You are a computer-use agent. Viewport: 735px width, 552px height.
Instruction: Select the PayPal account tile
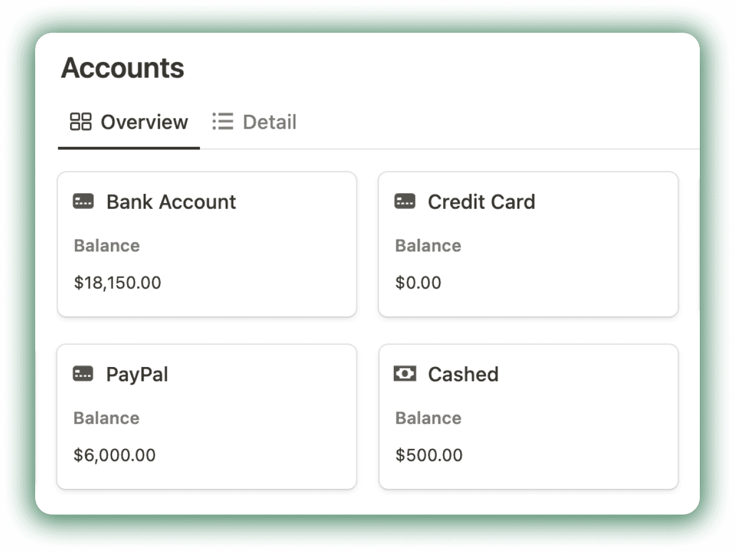pos(206,416)
